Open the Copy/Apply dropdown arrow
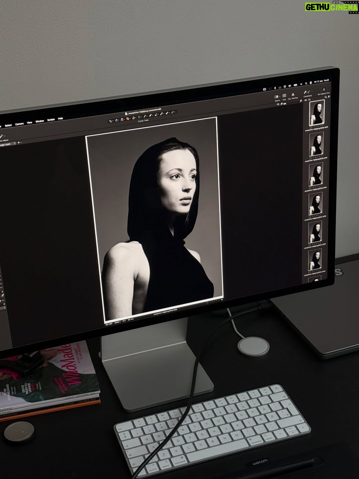359x479 pixels. (x=312, y=91)
